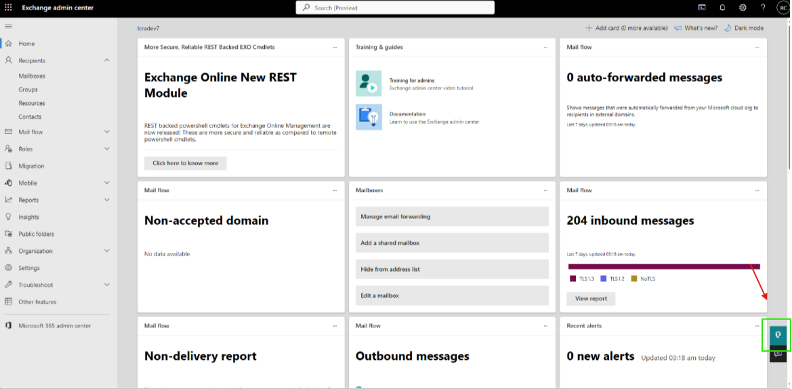Image resolution: width=792 pixels, height=389 pixels.
Task: Open Contacts under Recipients
Action: click(30, 117)
